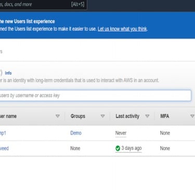The height and width of the screenshot is (190, 195).
Task: Click the top search bar with Alt+S
Action: tap(43, 4)
